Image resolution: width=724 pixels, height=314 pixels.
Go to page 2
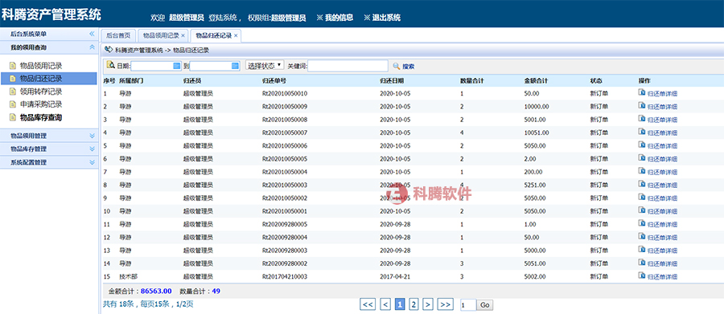tap(413, 304)
